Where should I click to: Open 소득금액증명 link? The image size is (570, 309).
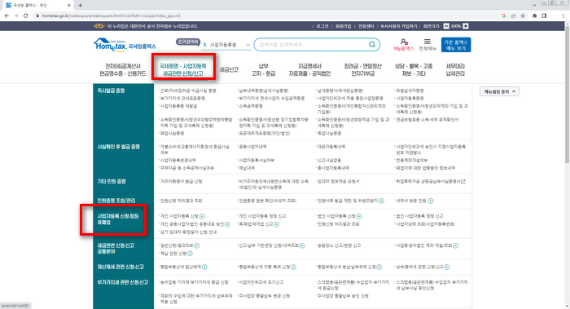point(251,106)
